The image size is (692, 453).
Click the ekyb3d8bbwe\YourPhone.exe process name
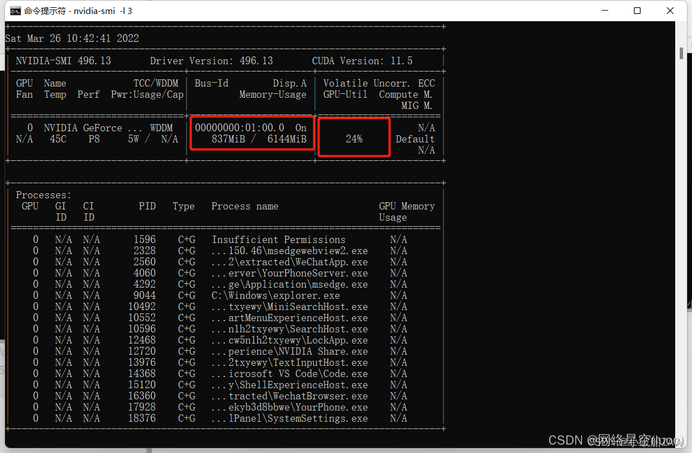[290, 407]
